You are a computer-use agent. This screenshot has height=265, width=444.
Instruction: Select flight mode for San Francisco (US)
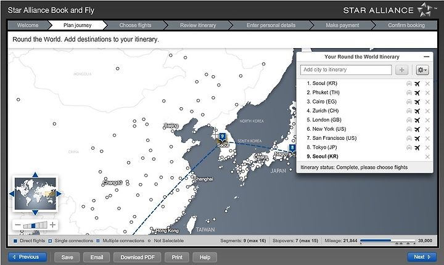417,139
